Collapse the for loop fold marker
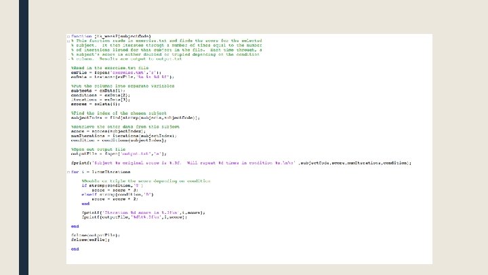 tap(68, 172)
